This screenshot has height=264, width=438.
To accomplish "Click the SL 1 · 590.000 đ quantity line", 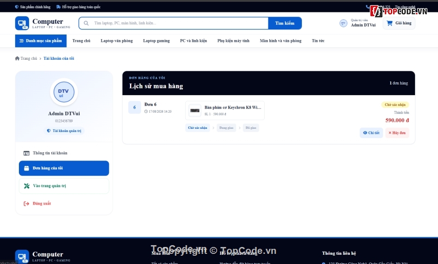I will 215,114.
